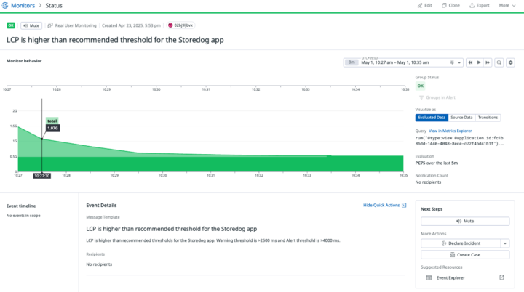The height and width of the screenshot is (292, 524).
Task: Click 'PC75 over the last 5m' evaluation text
Action: pos(437,163)
